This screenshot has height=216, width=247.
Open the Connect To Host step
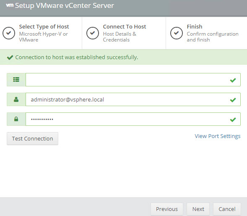(124, 33)
